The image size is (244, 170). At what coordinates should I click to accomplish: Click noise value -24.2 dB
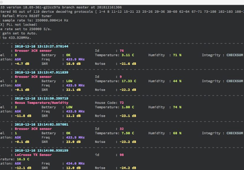(128, 168)
